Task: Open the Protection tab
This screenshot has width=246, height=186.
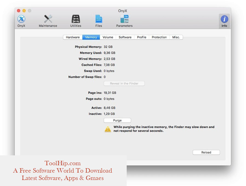Action: [159, 37]
